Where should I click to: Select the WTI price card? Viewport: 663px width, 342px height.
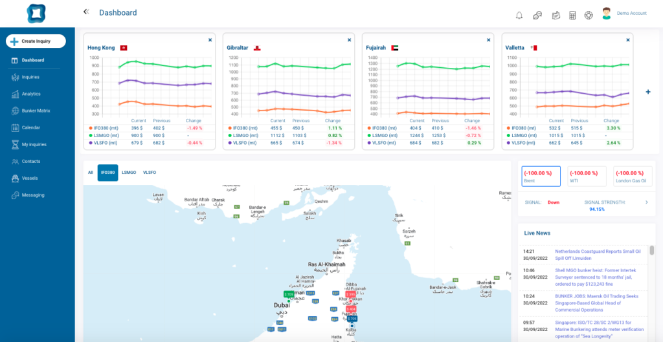(x=587, y=176)
